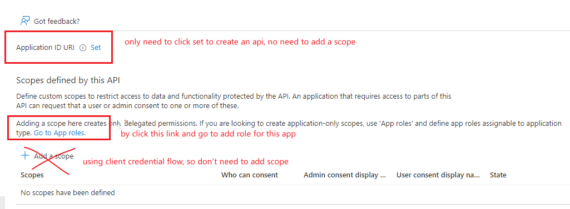Viewport: 570px width, 209px height.
Task: Click the Application ID URI info icon
Action: point(83,48)
